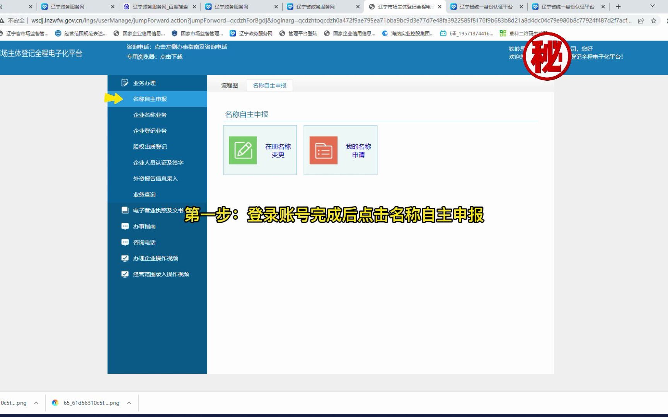Open 咨询电话 sidebar item
The image size is (668, 417).
pyautogui.click(x=157, y=242)
